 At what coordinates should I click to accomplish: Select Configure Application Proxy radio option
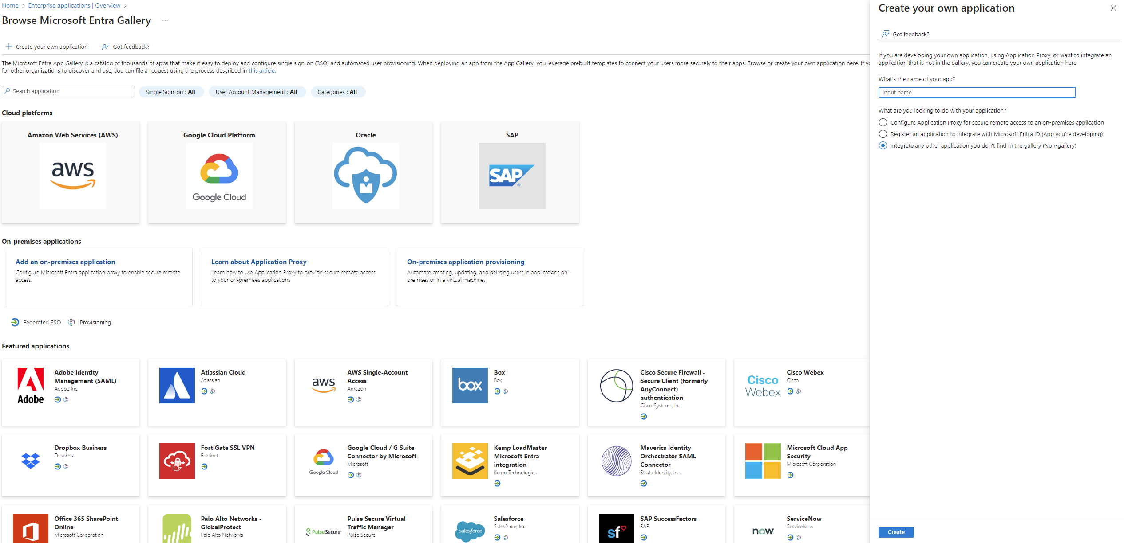click(x=883, y=122)
